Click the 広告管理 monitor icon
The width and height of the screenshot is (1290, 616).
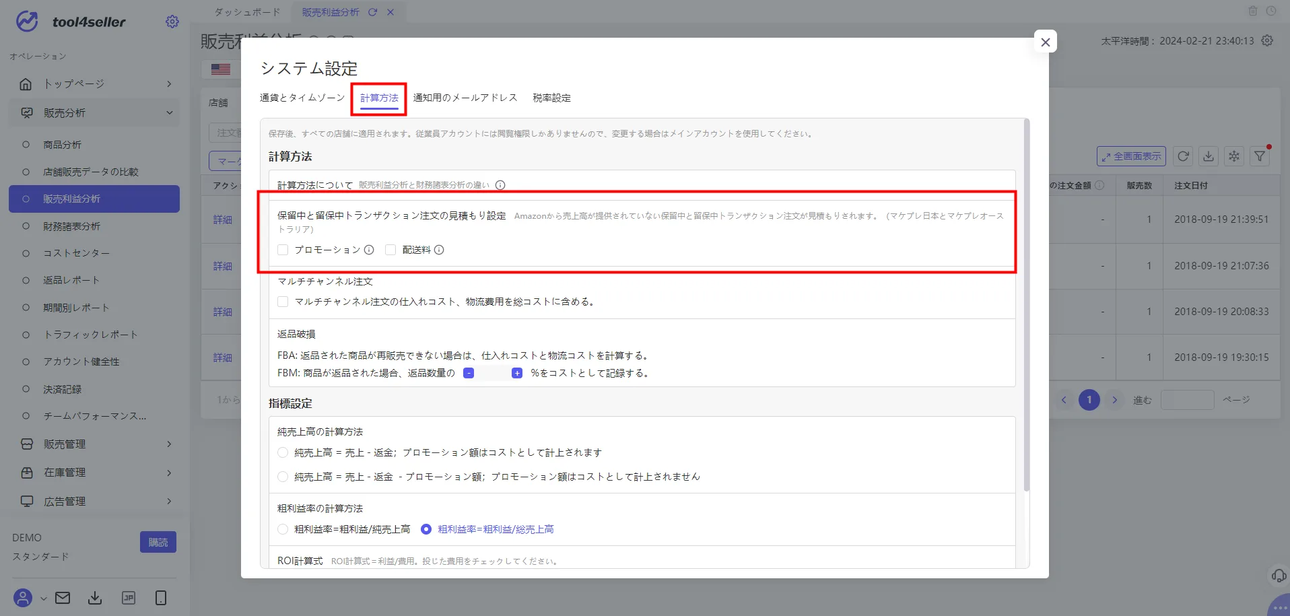pyautogui.click(x=27, y=502)
